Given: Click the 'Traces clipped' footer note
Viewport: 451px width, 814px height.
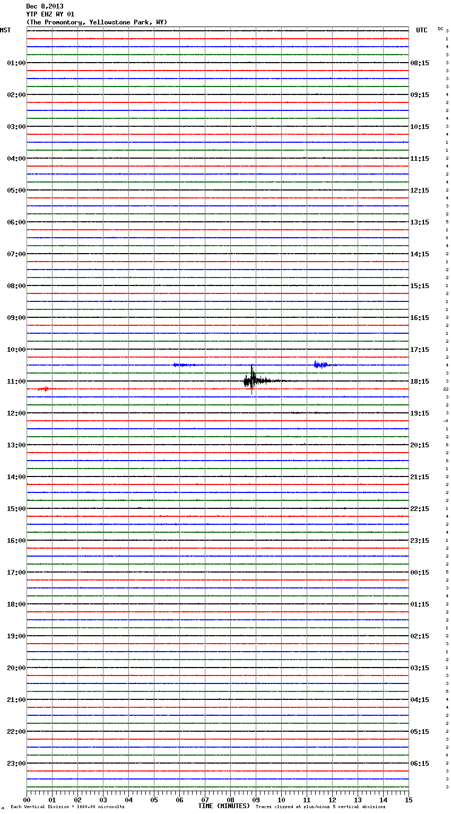Looking at the screenshot, I should coord(320,807).
